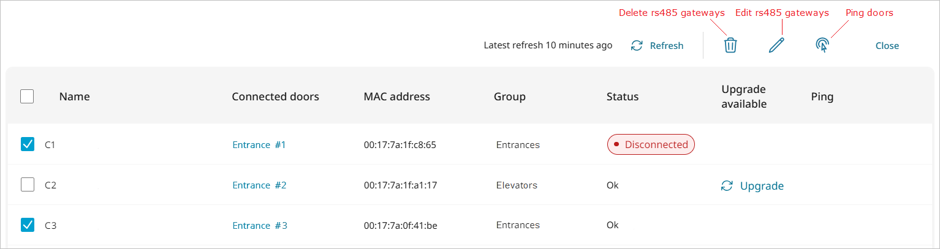
Task: Click the Disconnected status badge for C1
Action: click(650, 145)
